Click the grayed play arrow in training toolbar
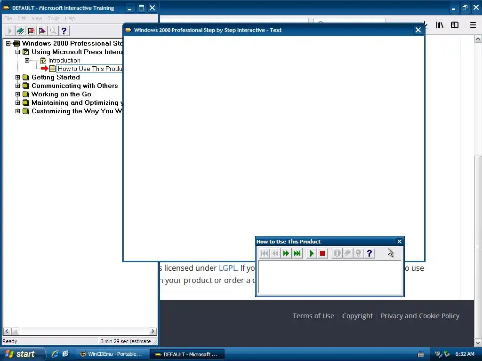 tap(9, 31)
